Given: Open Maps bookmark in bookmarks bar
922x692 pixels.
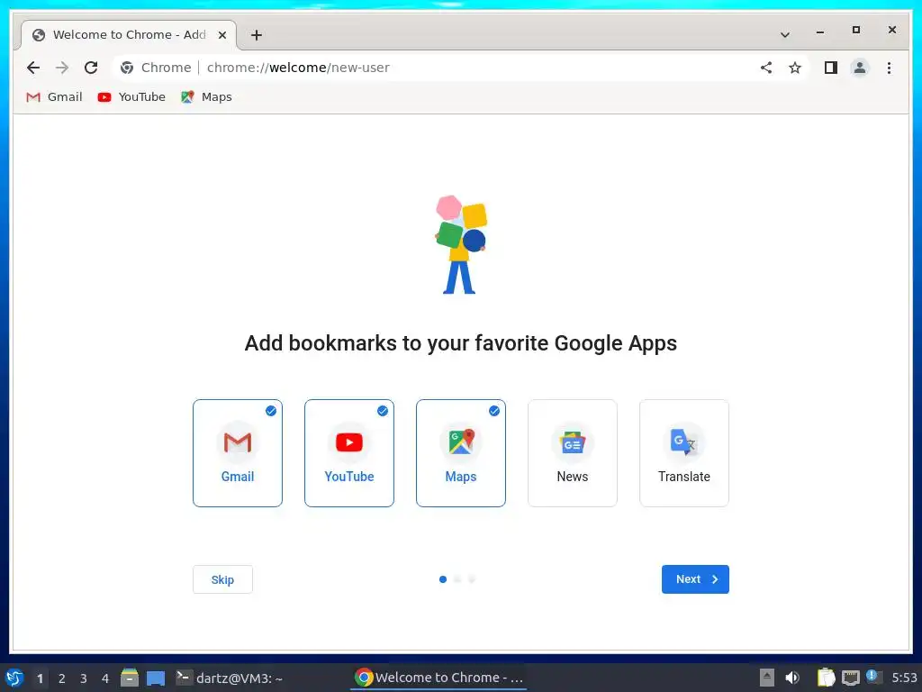Looking at the screenshot, I should [206, 97].
